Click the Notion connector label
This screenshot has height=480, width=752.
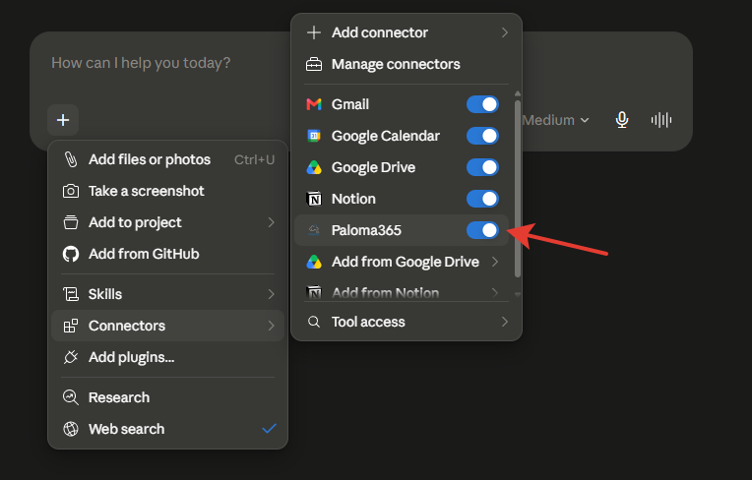353,199
